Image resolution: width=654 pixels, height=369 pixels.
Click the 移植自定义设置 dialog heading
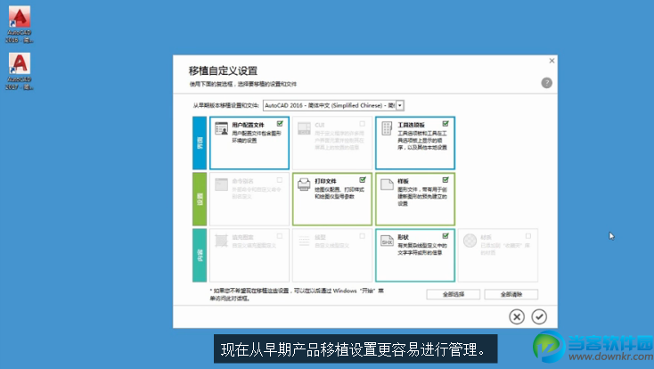pyautogui.click(x=223, y=70)
